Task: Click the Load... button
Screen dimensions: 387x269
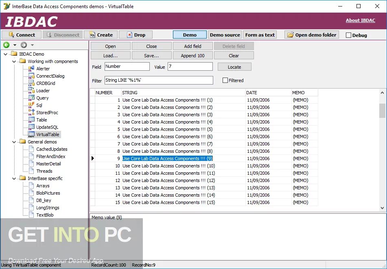Action: [x=111, y=56]
